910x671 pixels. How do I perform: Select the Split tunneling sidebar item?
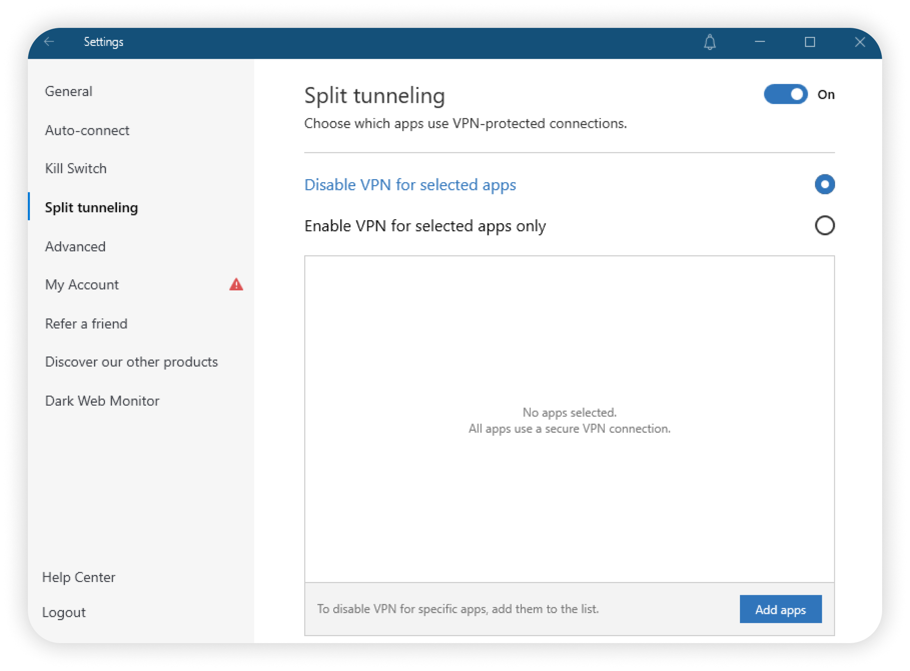pos(91,208)
